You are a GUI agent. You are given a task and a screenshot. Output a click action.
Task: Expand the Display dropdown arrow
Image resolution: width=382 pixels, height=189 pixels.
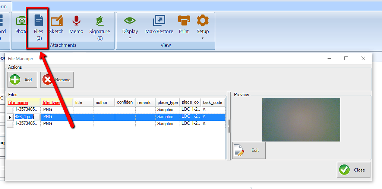(130, 38)
